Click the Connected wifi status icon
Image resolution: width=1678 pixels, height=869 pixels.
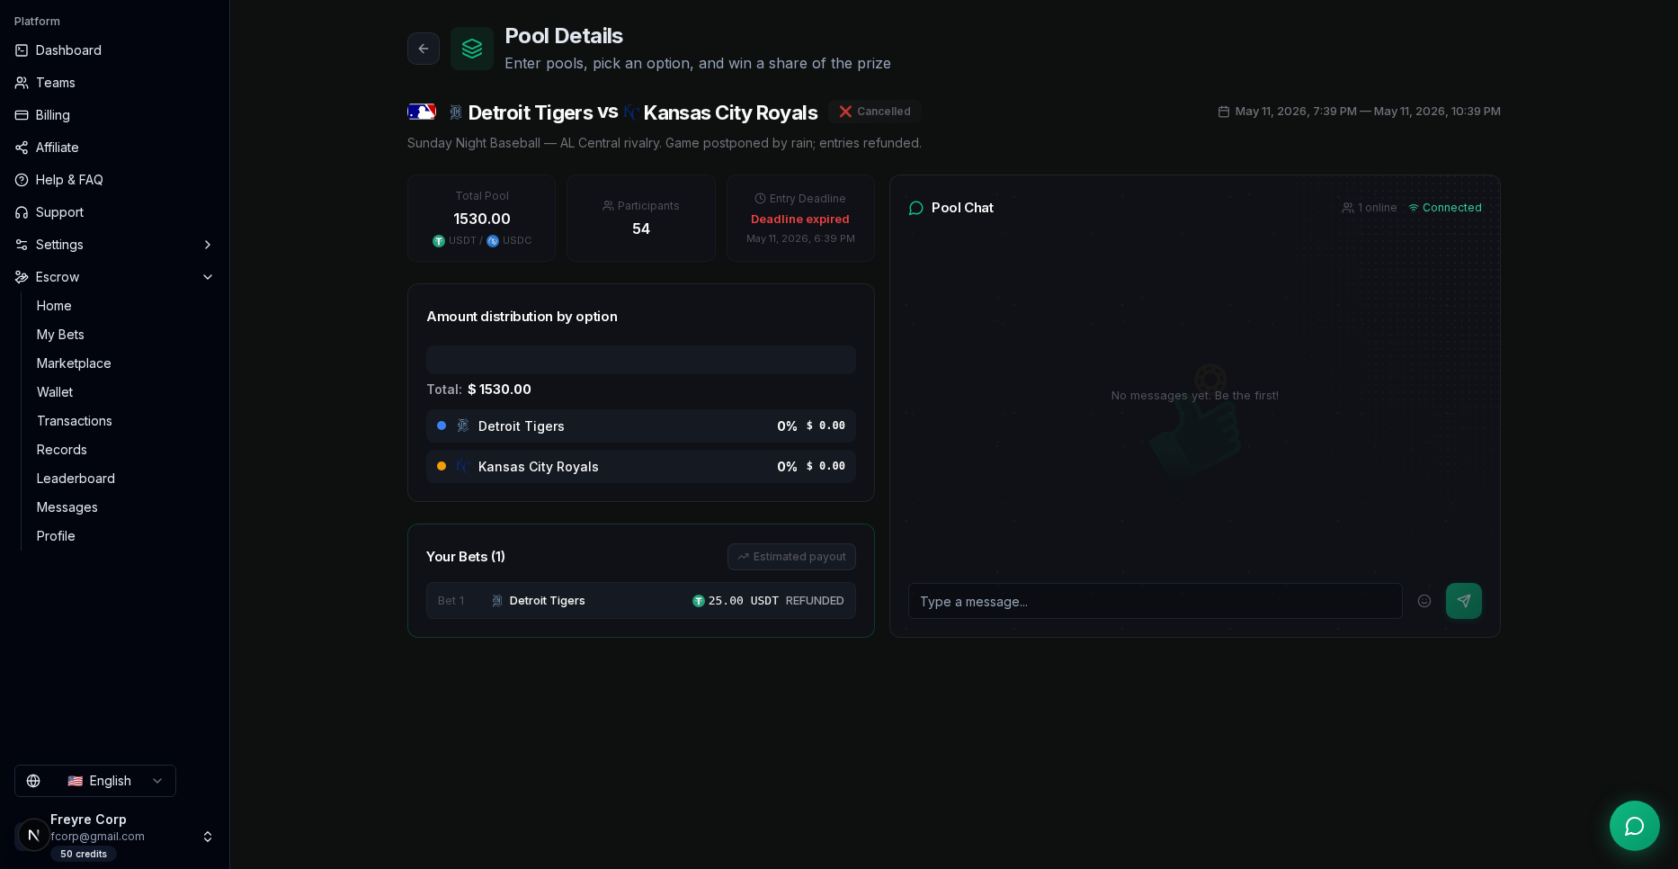click(x=1414, y=208)
